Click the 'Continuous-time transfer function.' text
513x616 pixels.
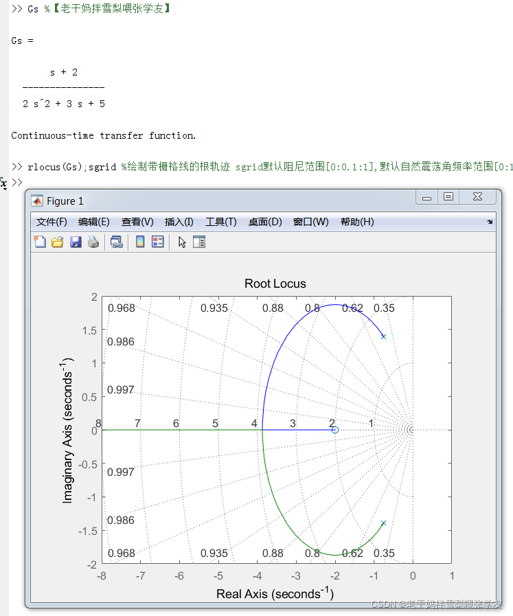[103, 135]
